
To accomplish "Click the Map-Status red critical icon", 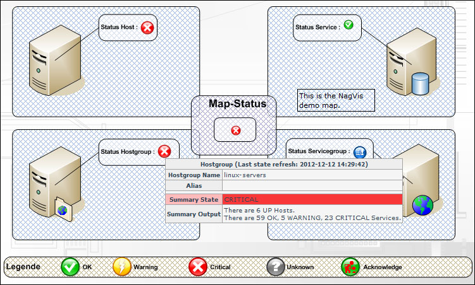I will tap(236, 131).
